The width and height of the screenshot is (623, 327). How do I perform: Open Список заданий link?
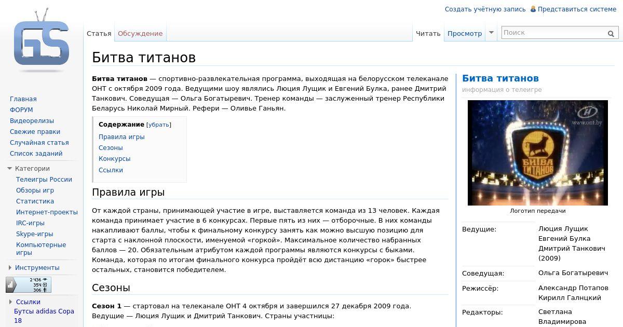pos(36,153)
